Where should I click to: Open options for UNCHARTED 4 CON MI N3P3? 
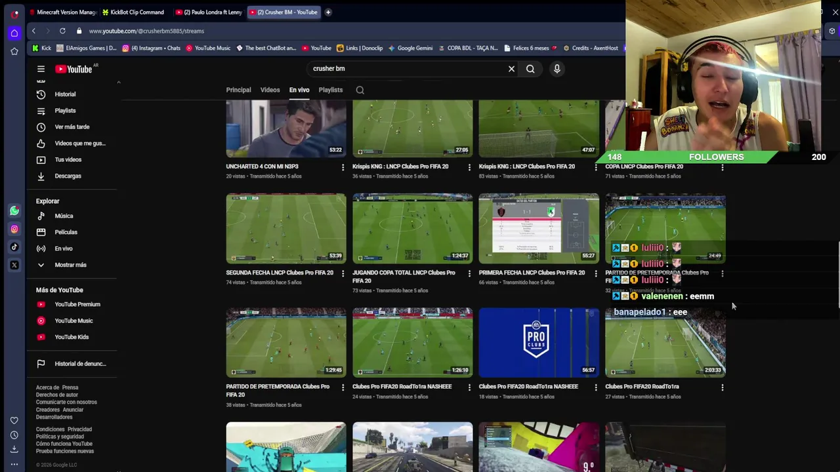pos(343,167)
